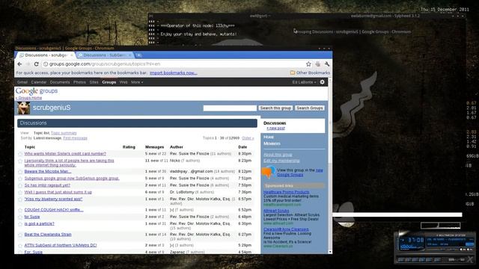Open Documents from the Google bar

(60, 82)
